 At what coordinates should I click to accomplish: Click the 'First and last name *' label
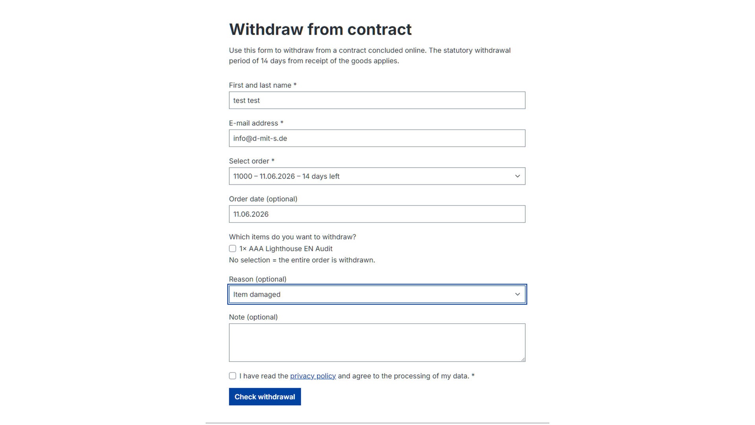(263, 85)
